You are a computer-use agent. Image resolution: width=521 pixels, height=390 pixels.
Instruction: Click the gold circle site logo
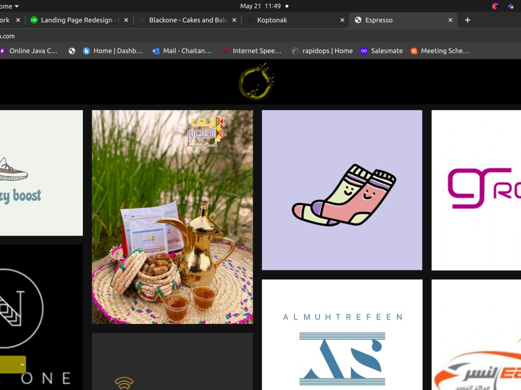pos(256,82)
